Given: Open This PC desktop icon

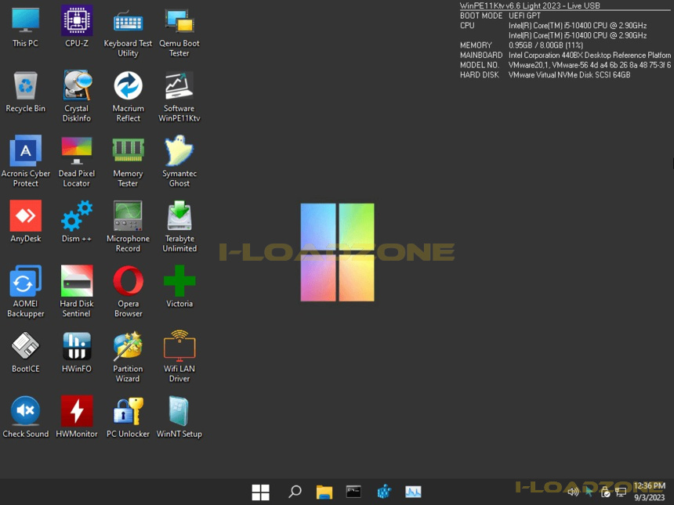Looking at the screenshot, I should [25, 27].
